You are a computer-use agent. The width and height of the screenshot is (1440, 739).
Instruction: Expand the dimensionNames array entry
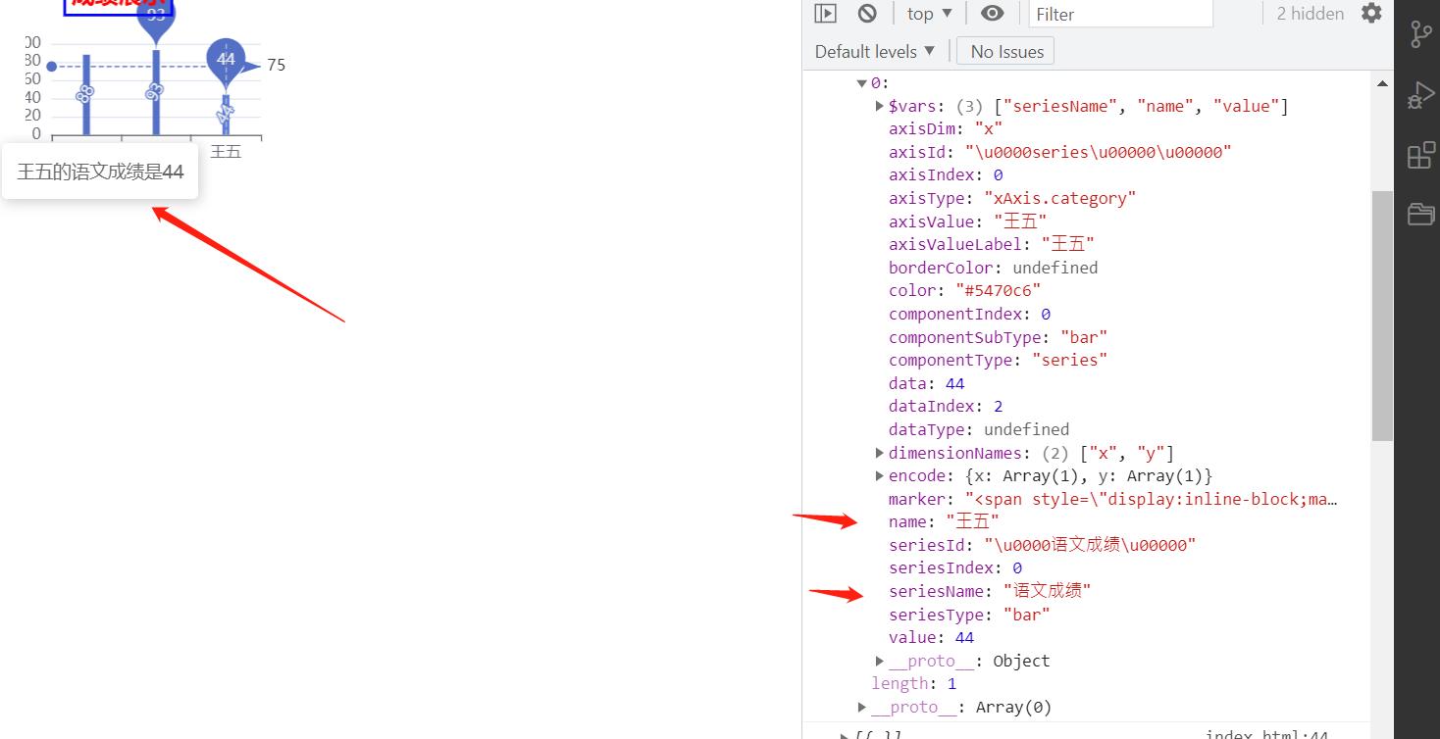tap(880, 453)
